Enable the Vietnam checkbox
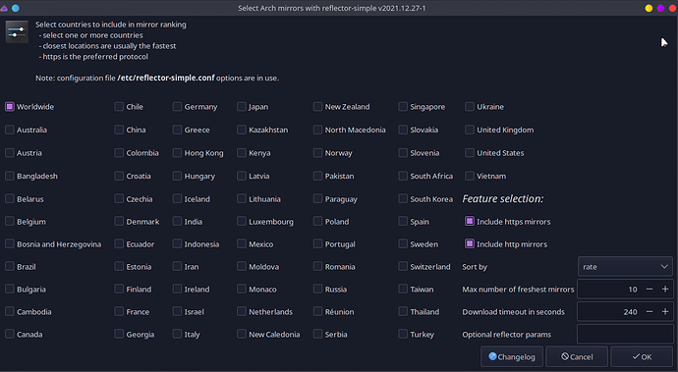 [x=469, y=176]
